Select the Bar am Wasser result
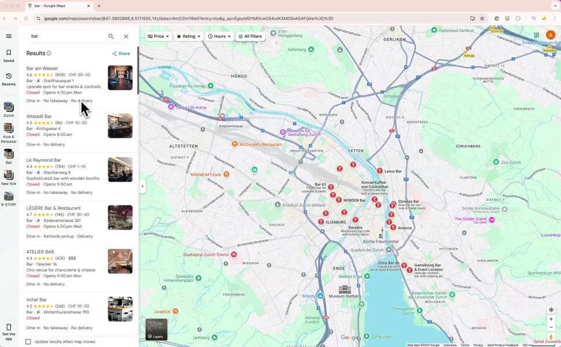561x347 pixels. pyautogui.click(x=42, y=68)
